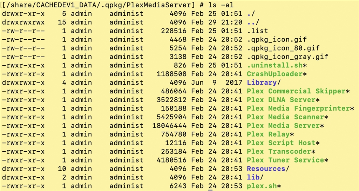Click the CrashUploader file name

coord(275,74)
